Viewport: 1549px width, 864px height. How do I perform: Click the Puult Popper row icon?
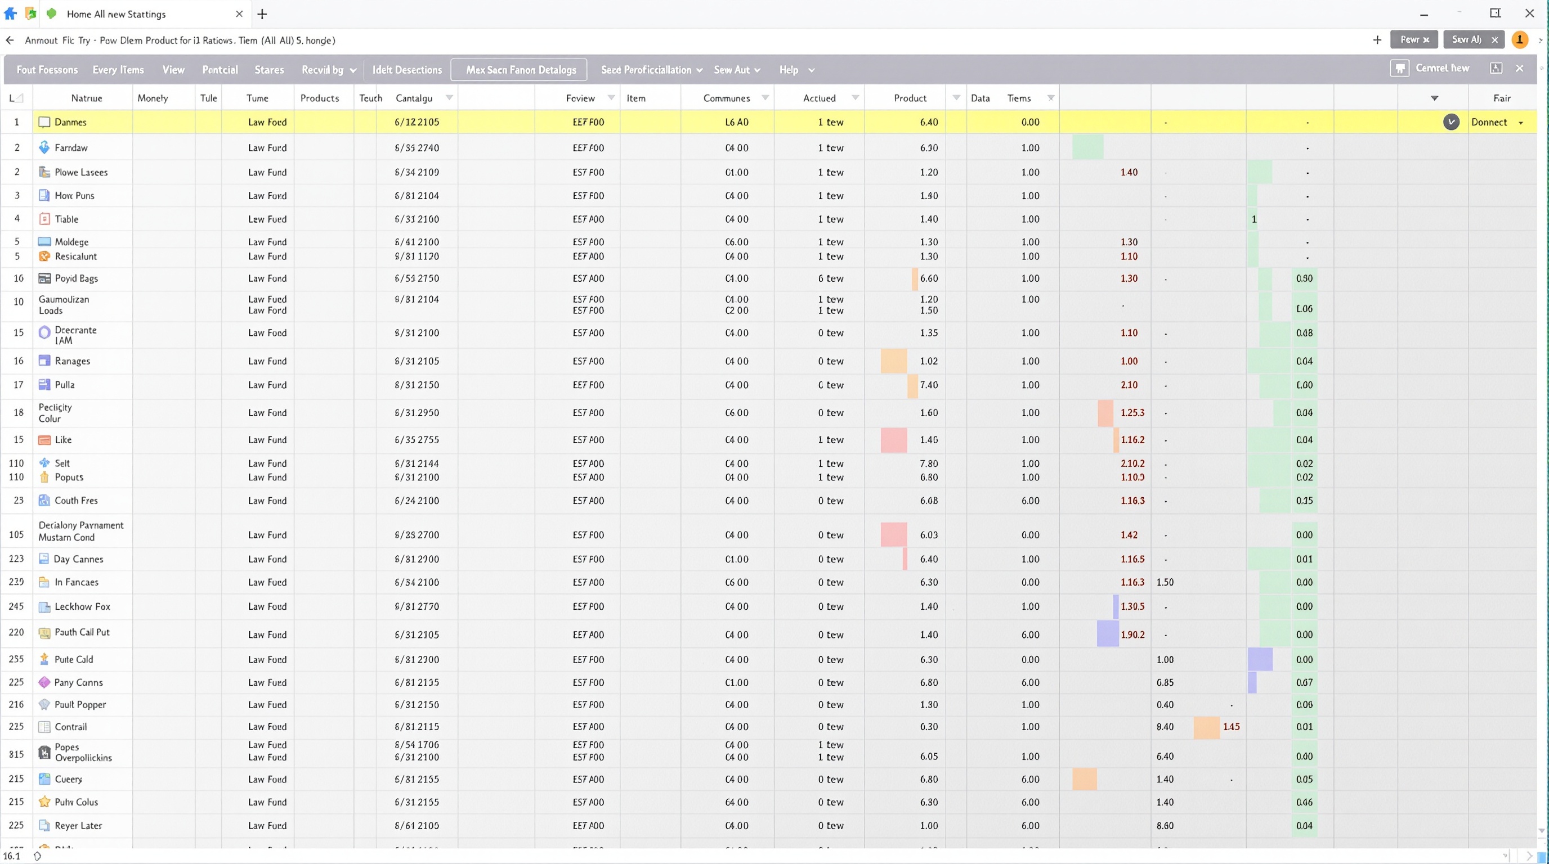44,704
